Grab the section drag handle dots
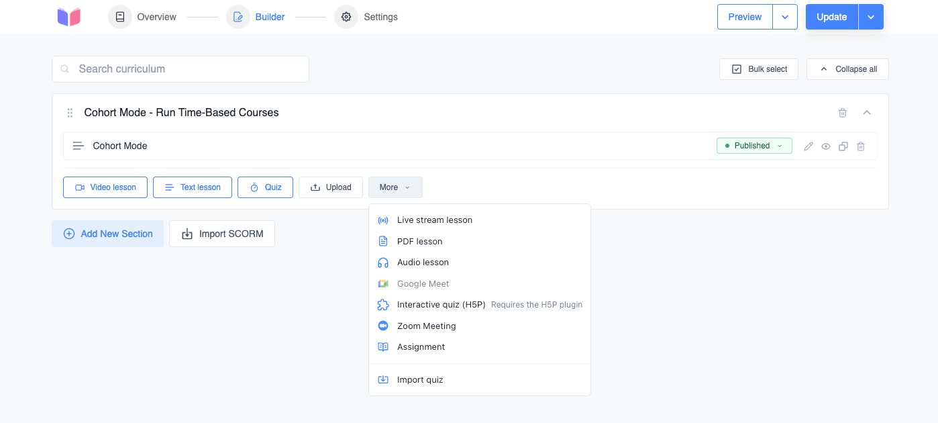This screenshot has width=938, height=423. (70, 113)
